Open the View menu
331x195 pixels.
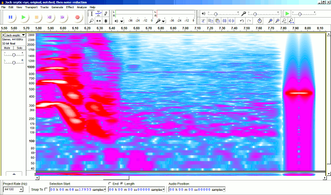(x=19, y=7)
